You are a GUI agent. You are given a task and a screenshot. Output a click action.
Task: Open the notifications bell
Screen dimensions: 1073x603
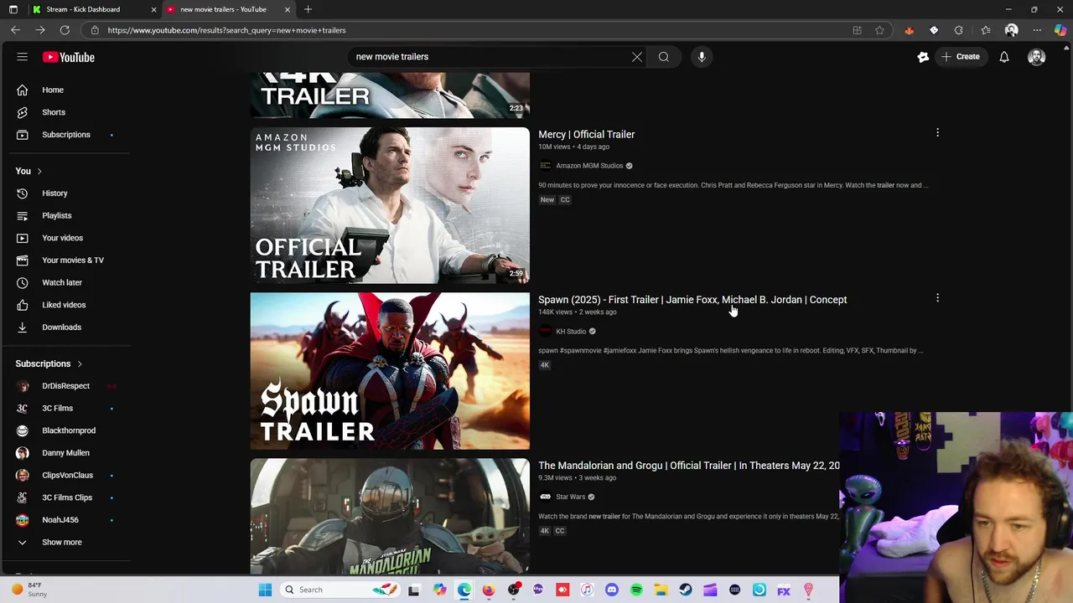click(1003, 57)
